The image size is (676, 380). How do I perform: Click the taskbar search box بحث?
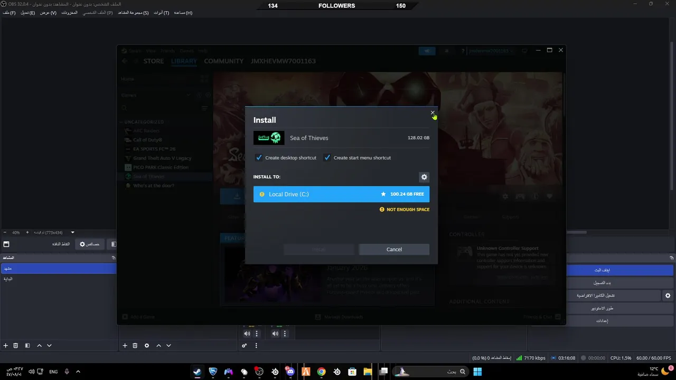pos(431,372)
